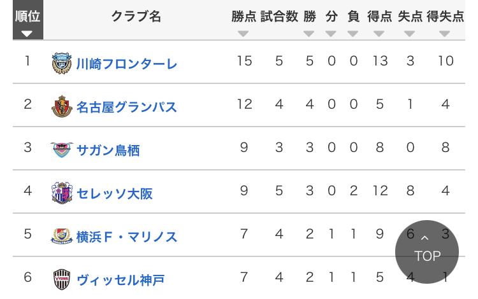Open the 川崎フロンターレ team link
Image resolution: width=478 pixels, height=299 pixels.
click(127, 64)
